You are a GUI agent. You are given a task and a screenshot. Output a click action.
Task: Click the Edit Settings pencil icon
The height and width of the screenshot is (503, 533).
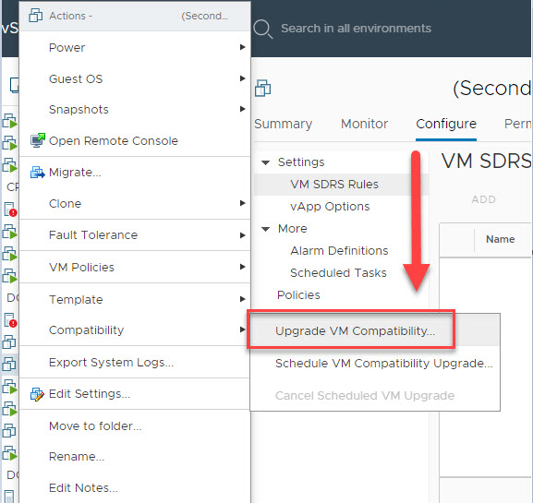37,394
